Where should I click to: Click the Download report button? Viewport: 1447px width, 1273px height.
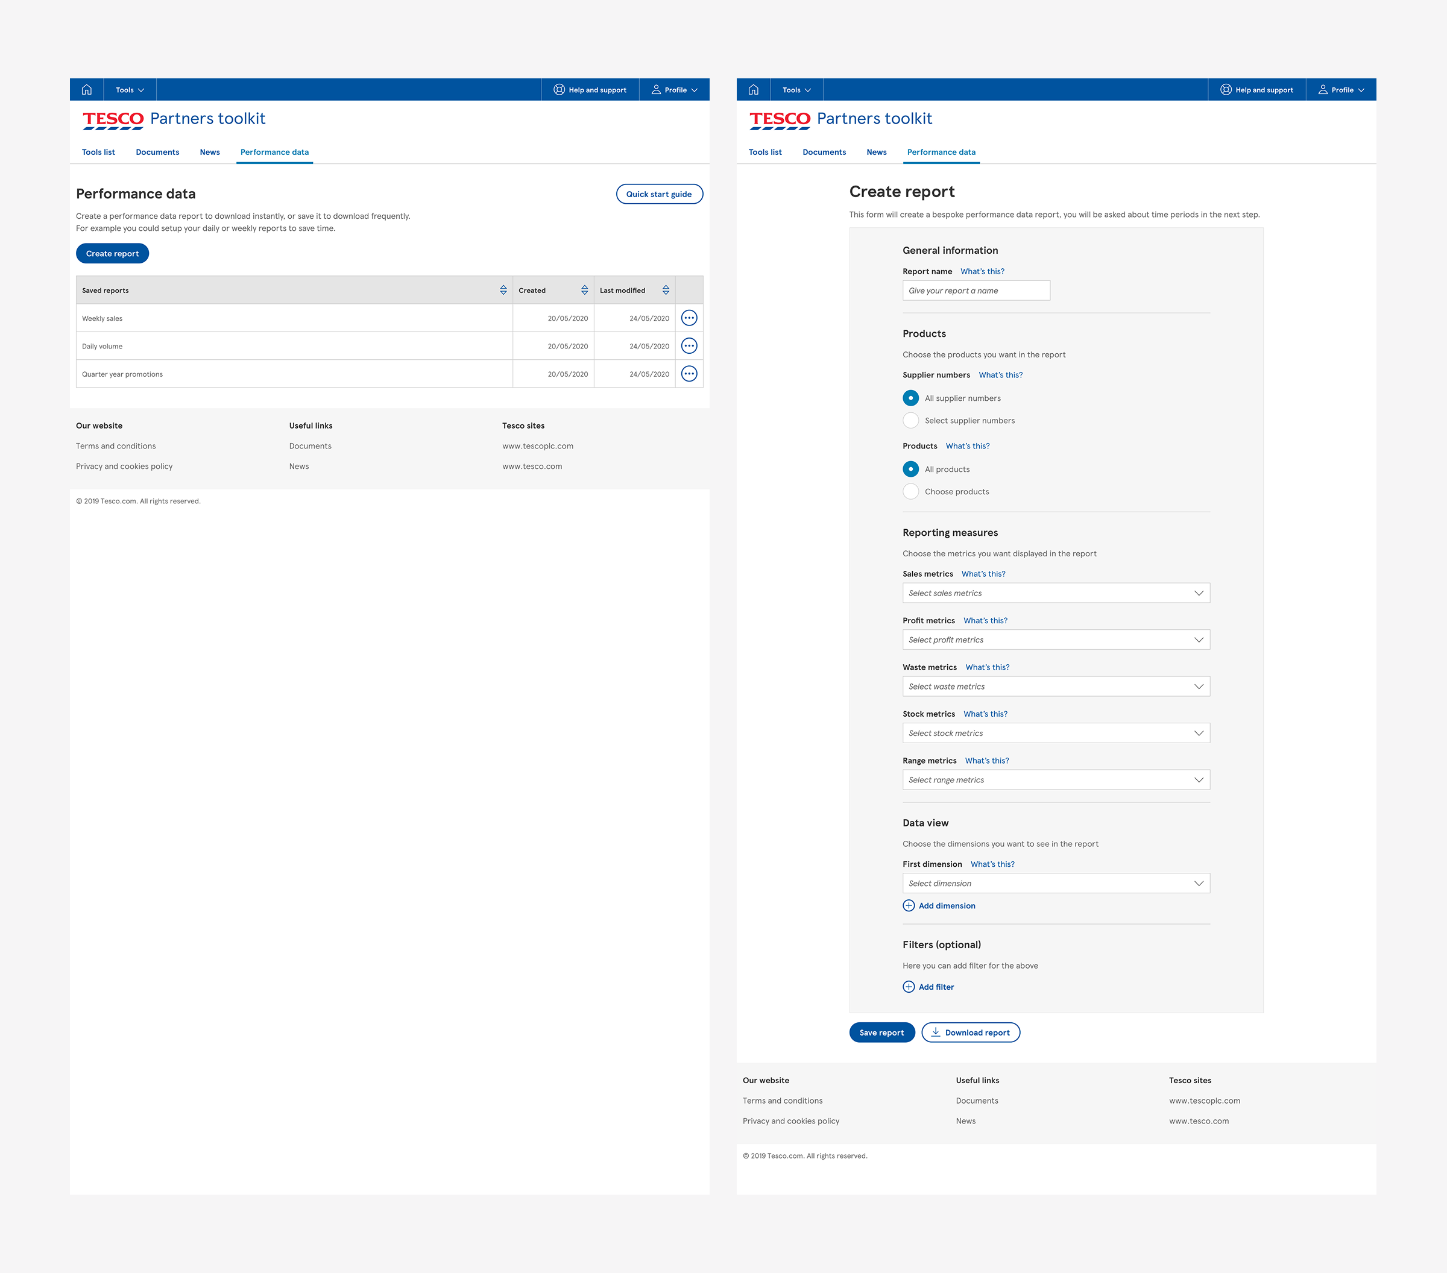[971, 1033]
